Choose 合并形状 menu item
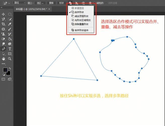Viewport: 165px width, 126px height. [81, 12]
